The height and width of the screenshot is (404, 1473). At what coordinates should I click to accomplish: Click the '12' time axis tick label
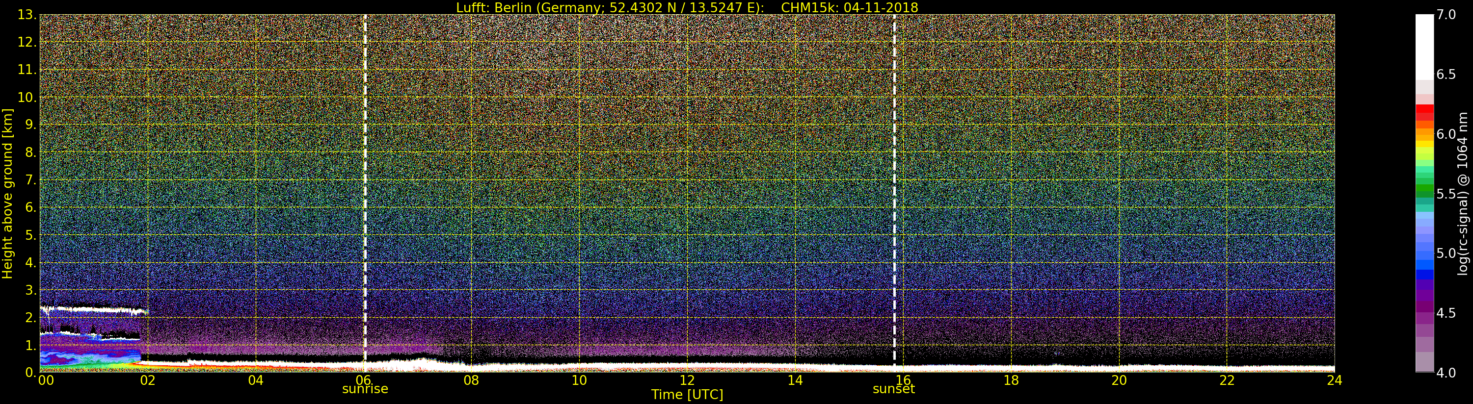coord(687,380)
